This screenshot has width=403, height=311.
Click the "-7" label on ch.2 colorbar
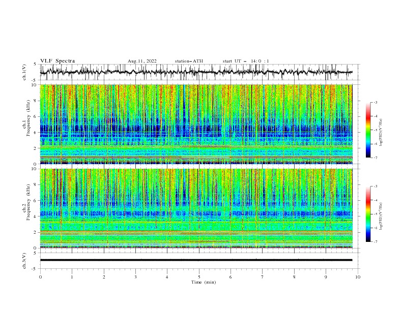pos(376,241)
